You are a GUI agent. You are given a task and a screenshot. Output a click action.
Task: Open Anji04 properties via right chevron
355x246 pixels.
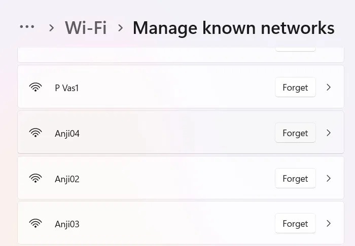click(329, 133)
